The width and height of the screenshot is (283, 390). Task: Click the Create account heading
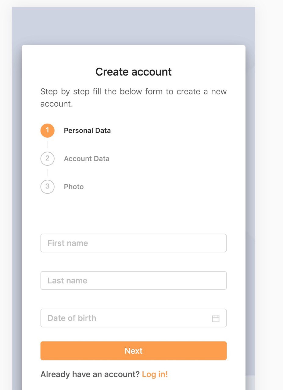[134, 72]
